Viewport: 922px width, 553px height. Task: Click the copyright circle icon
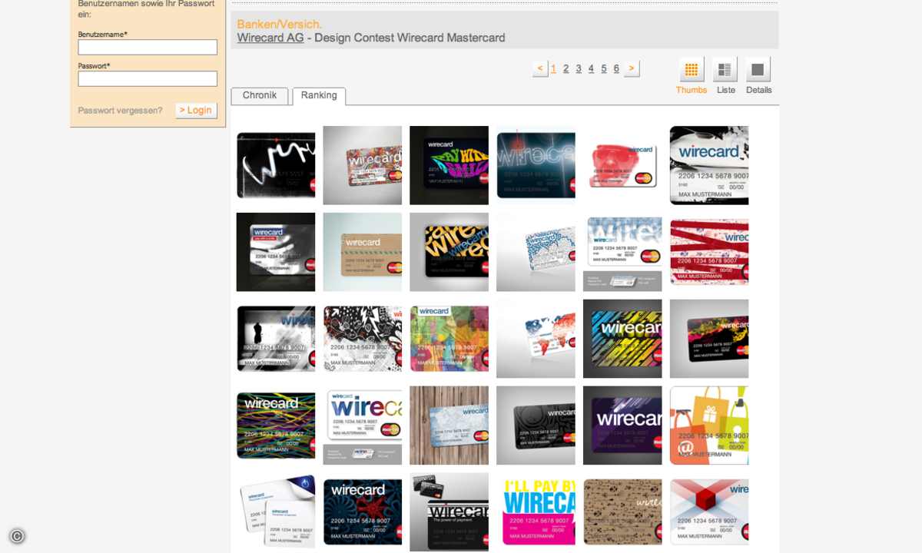(x=17, y=536)
